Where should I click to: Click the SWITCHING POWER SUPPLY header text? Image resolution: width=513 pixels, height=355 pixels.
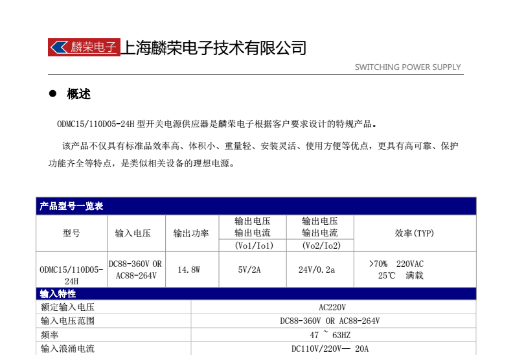click(407, 67)
